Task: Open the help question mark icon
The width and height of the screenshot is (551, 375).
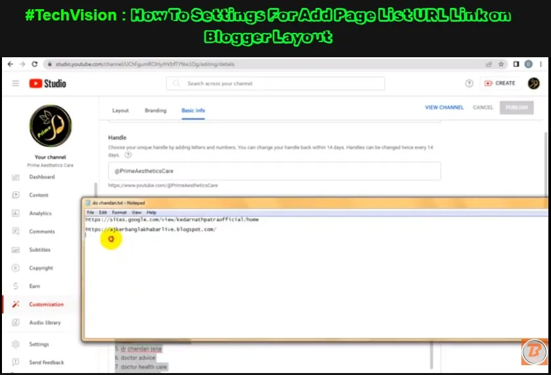Action: (469, 84)
